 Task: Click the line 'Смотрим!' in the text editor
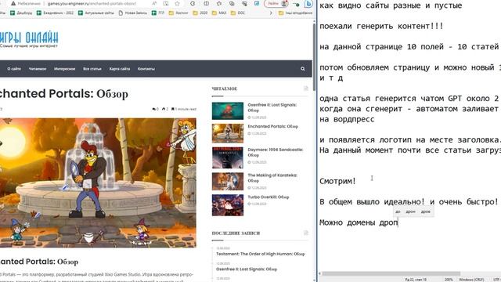pos(337,181)
